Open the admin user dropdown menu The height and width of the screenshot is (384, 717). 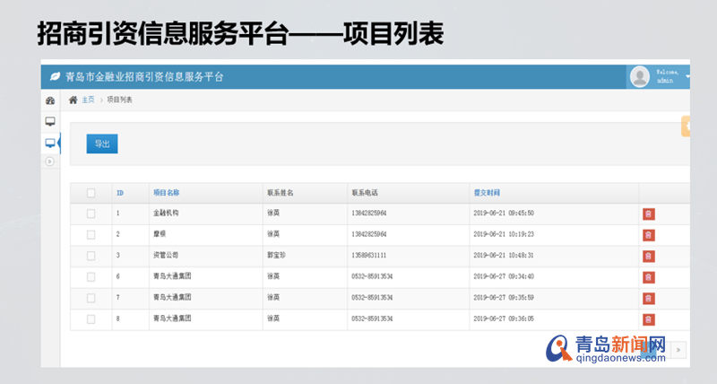(663, 77)
